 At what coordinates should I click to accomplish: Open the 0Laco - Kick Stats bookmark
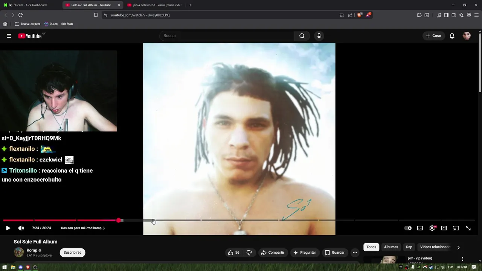[x=58, y=24]
